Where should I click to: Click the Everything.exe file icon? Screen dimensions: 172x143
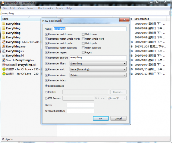(x=4, y=46)
